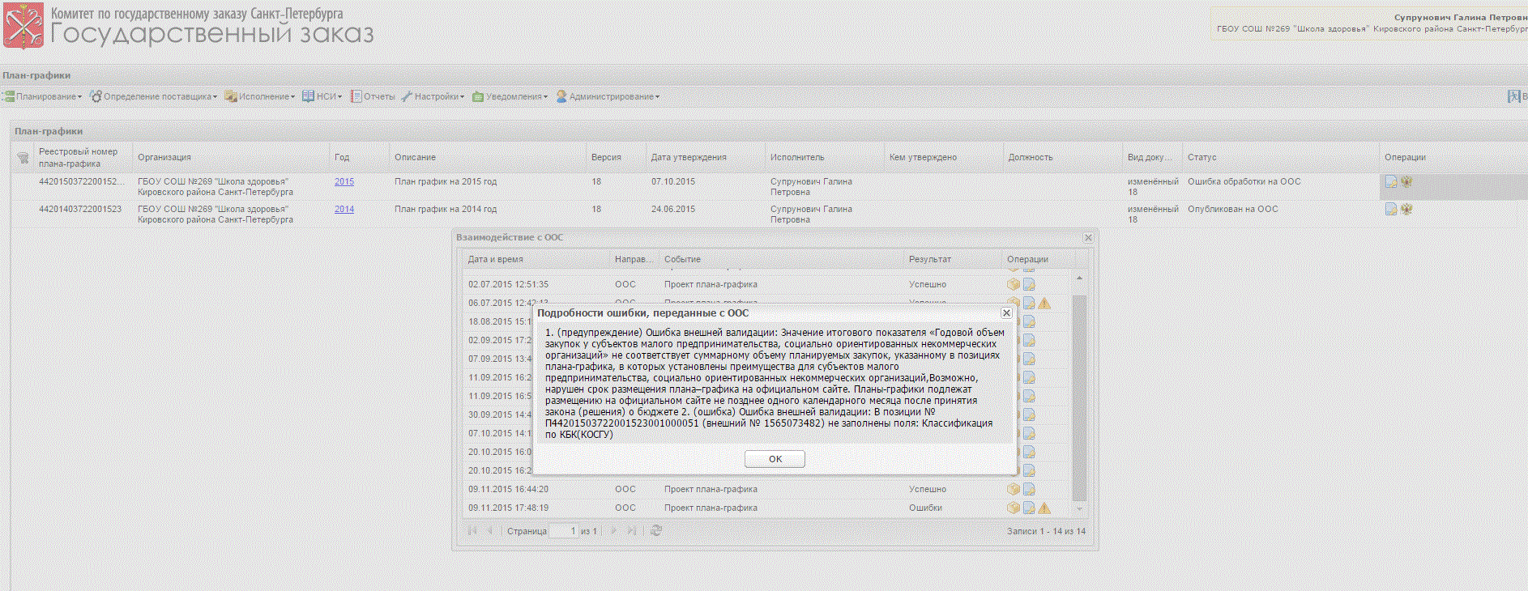Sort by the Статус column header
Viewport: 1528px width, 591px height.
pyautogui.click(x=1281, y=157)
